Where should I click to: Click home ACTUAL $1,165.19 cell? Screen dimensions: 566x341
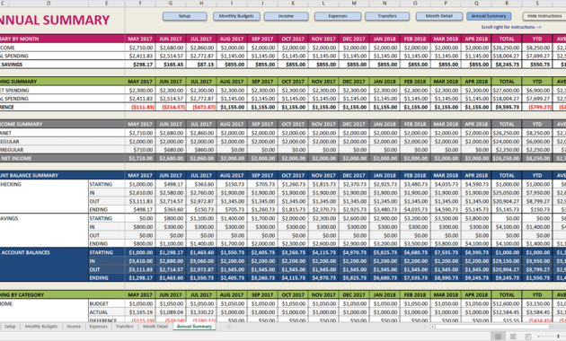pos(140,312)
